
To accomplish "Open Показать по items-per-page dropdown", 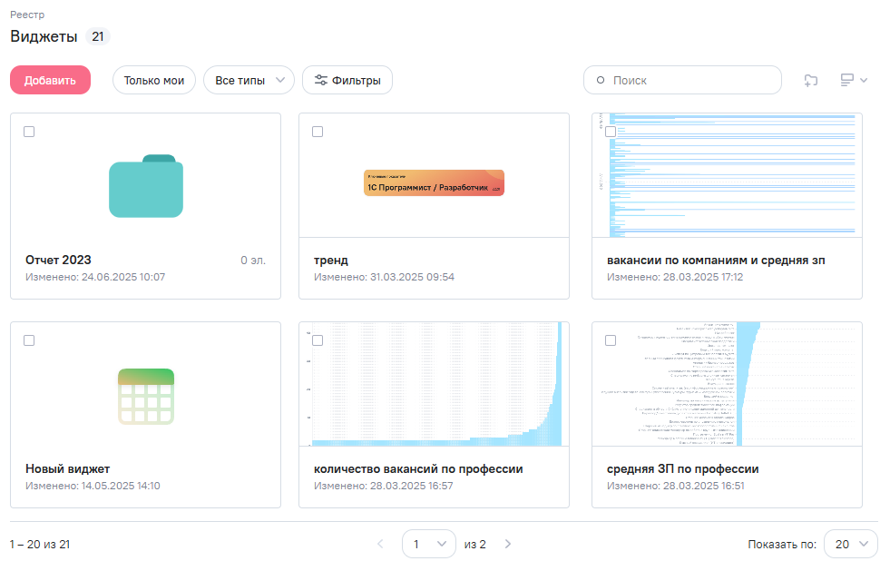I will click(x=850, y=544).
